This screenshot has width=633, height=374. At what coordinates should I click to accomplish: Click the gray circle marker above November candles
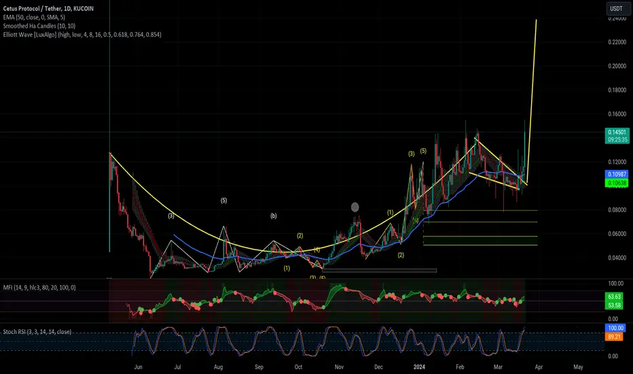pyautogui.click(x=355, y=207)
